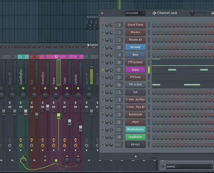Mute the DrumBigBus mixer track

pos(23,88)
